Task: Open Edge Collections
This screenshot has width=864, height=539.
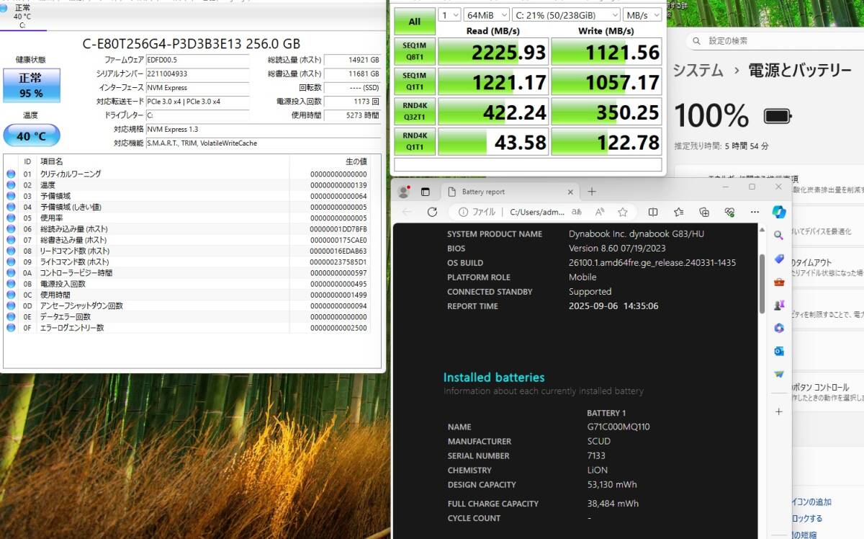Action: 704,212
